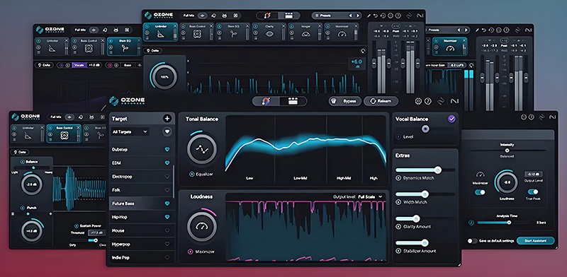Toggle Stabilizer Amount power button
Screen dimensions: 567x277
coord(398,251)
